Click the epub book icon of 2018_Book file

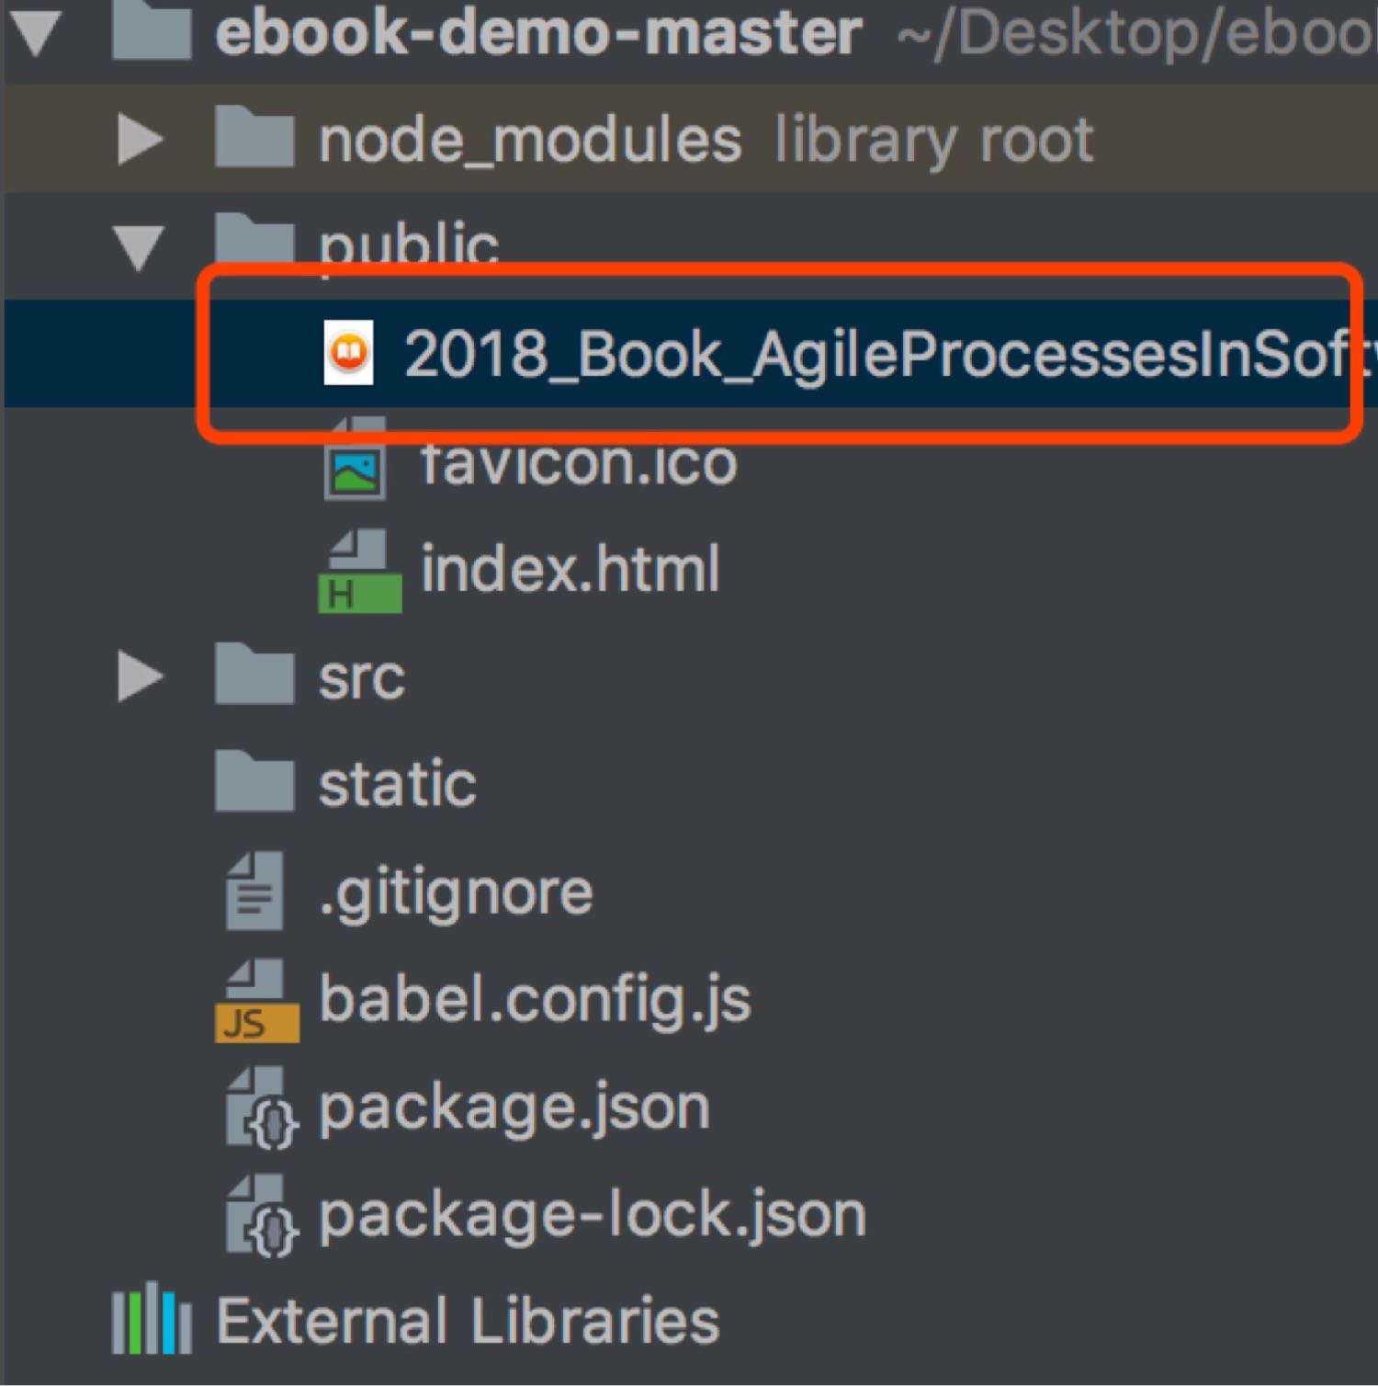(x=349, y=353)
